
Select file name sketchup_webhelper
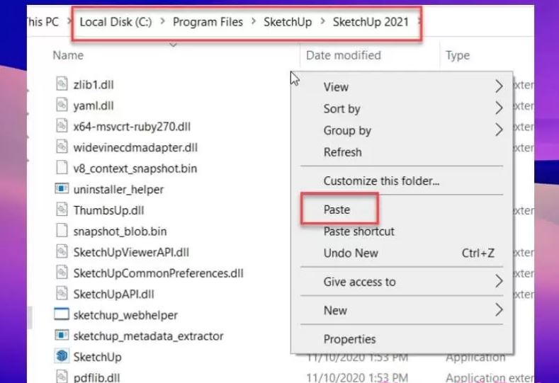pos(125,315)
